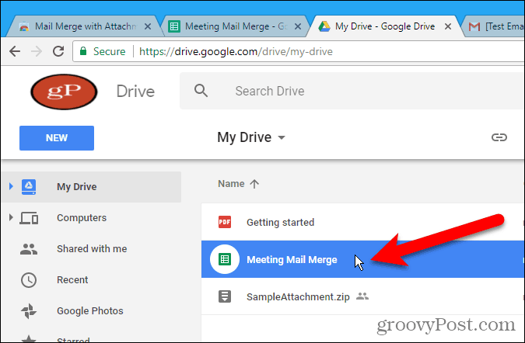
Task: Open Shared with me in sidebar
Action: pos(91,249)
